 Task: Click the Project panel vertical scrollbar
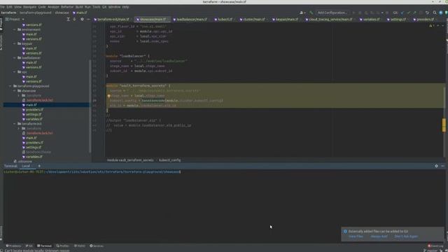(x=90, y=106)
